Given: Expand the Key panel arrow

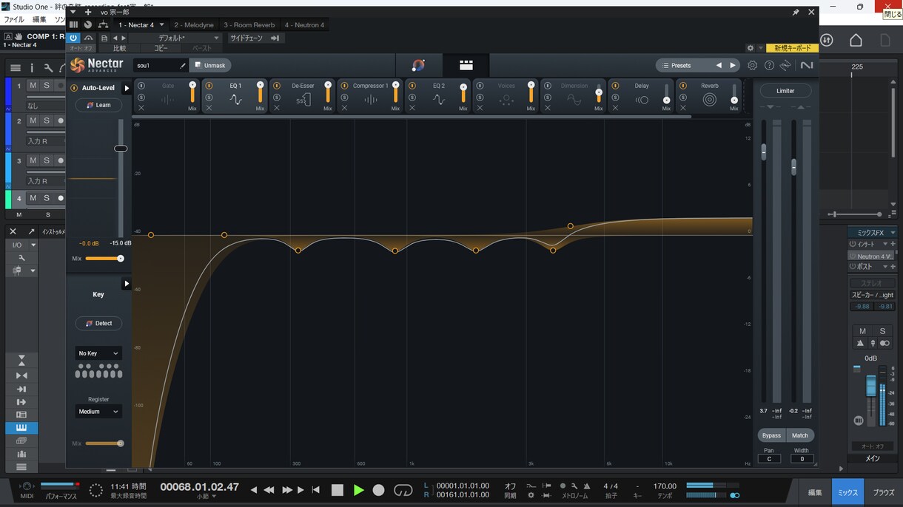Looking at the screenshot, I should click(127, 283).
